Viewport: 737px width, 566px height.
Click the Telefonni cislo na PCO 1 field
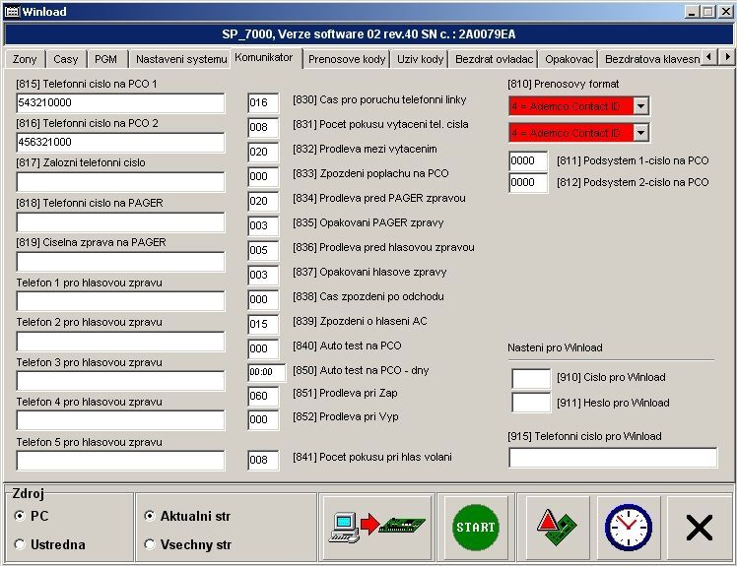[x=120, y=103]
